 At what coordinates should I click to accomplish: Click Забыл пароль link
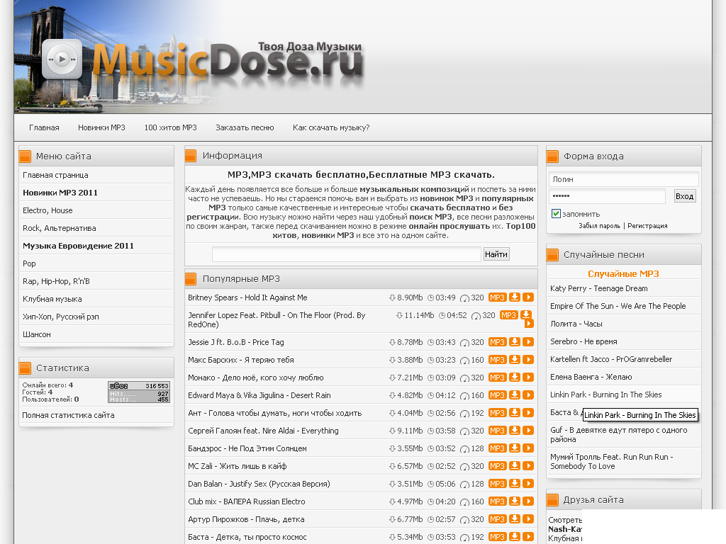point(599,226)
